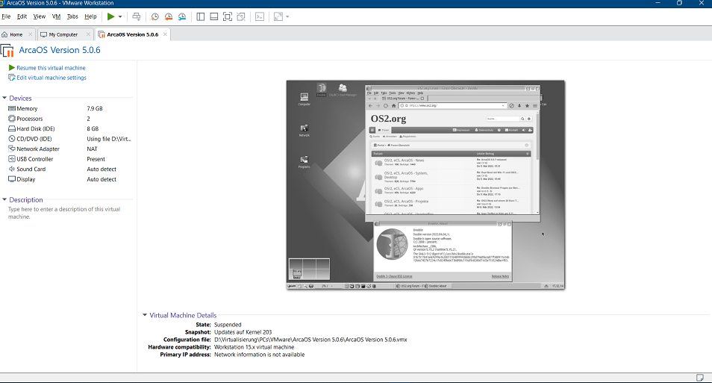Click the suspended VM screen thumbnail

tap(425, 185)
